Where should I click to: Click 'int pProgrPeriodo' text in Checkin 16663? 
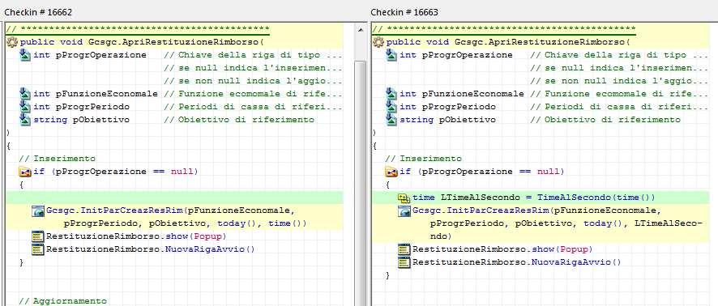point(448,107)
